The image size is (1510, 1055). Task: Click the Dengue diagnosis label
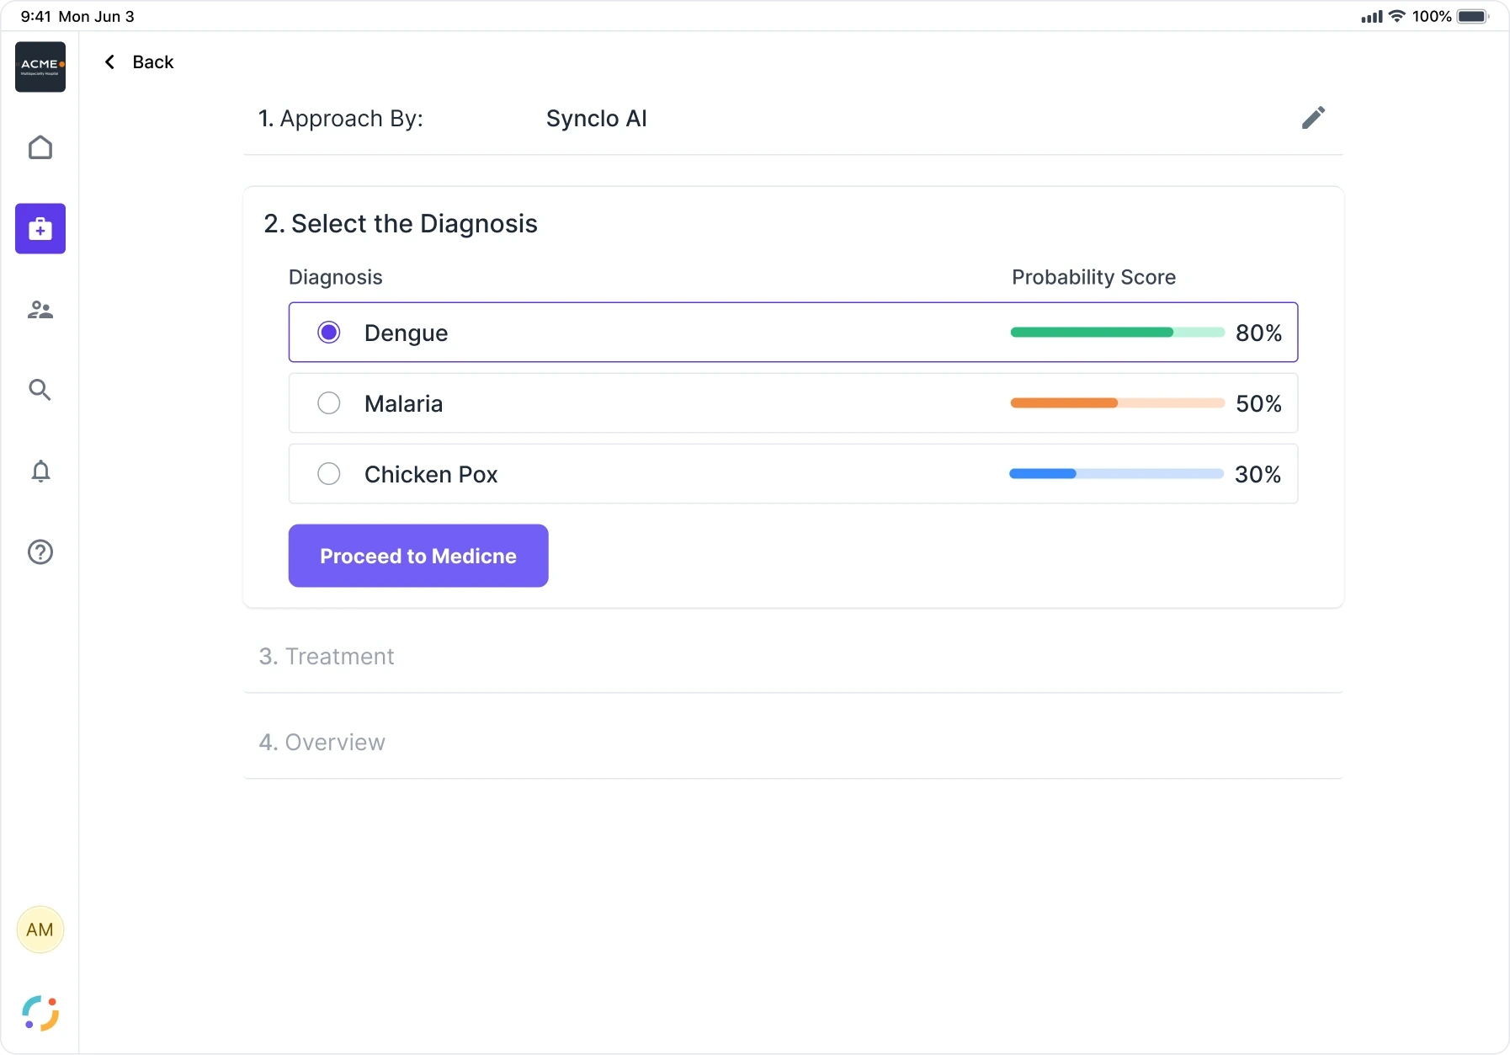[x=406, y=333]
